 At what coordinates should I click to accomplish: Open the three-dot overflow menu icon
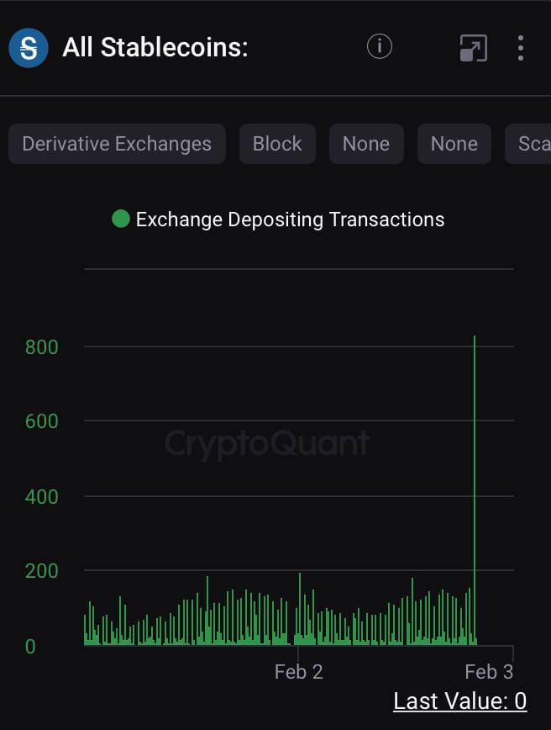521,49
